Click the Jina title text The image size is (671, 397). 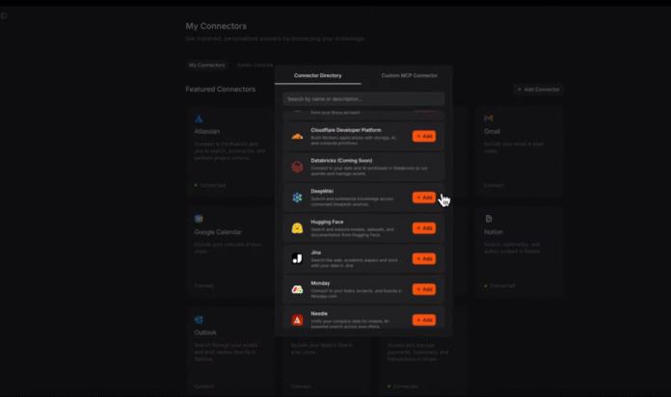[316, 252]
